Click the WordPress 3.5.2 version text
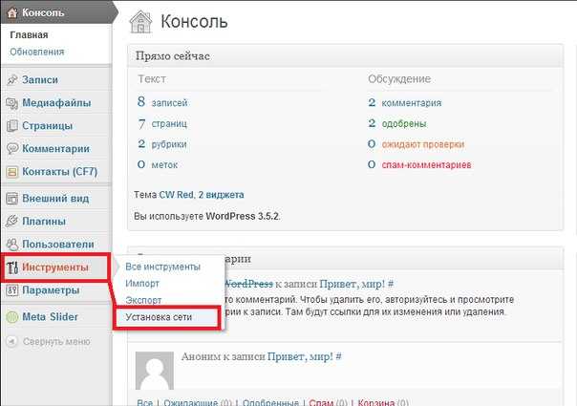The height and width of the screenshot is (406, 577). [242, 216]
